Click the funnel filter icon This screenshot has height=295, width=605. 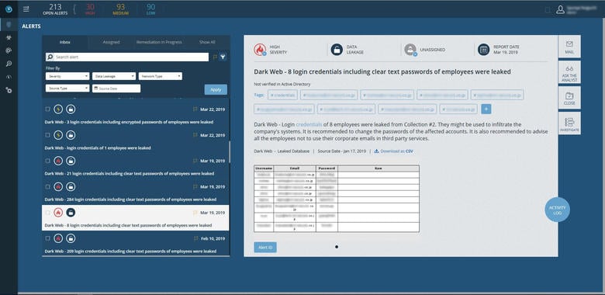[x=223, y=57]
